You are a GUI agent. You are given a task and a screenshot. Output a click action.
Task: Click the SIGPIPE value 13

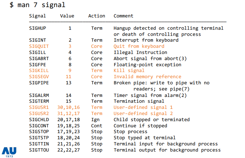(x=68, y=83)
